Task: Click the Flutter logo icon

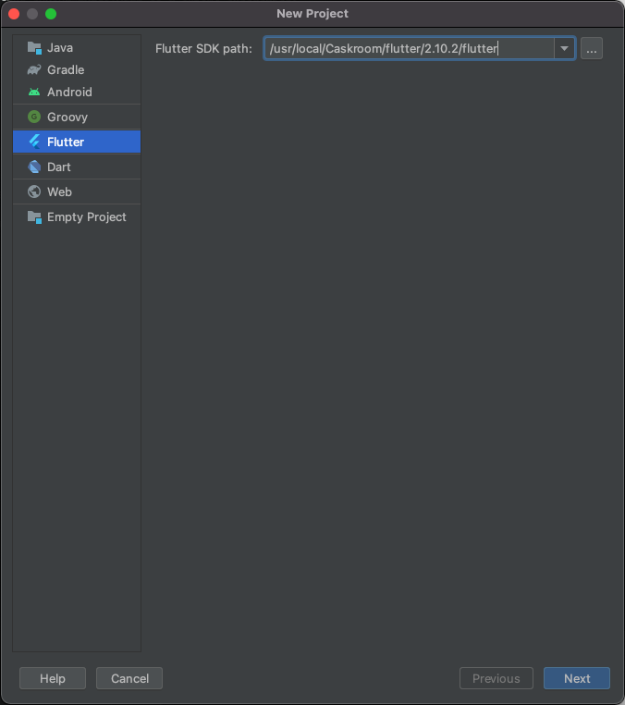Action: click(x=34, y=142)
